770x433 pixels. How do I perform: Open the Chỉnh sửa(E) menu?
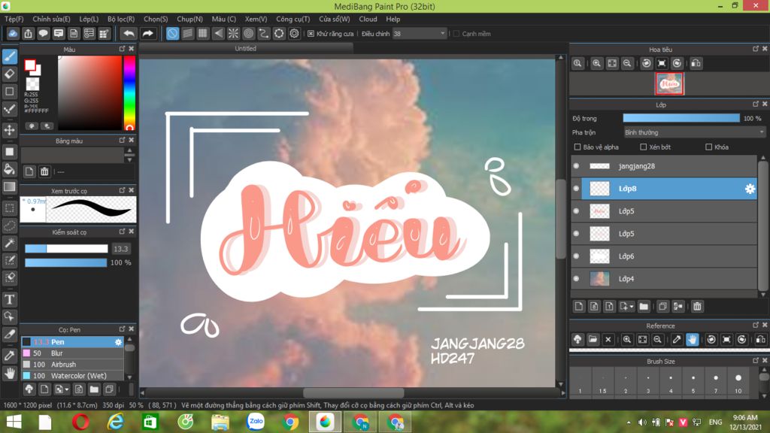click(52, 19)
